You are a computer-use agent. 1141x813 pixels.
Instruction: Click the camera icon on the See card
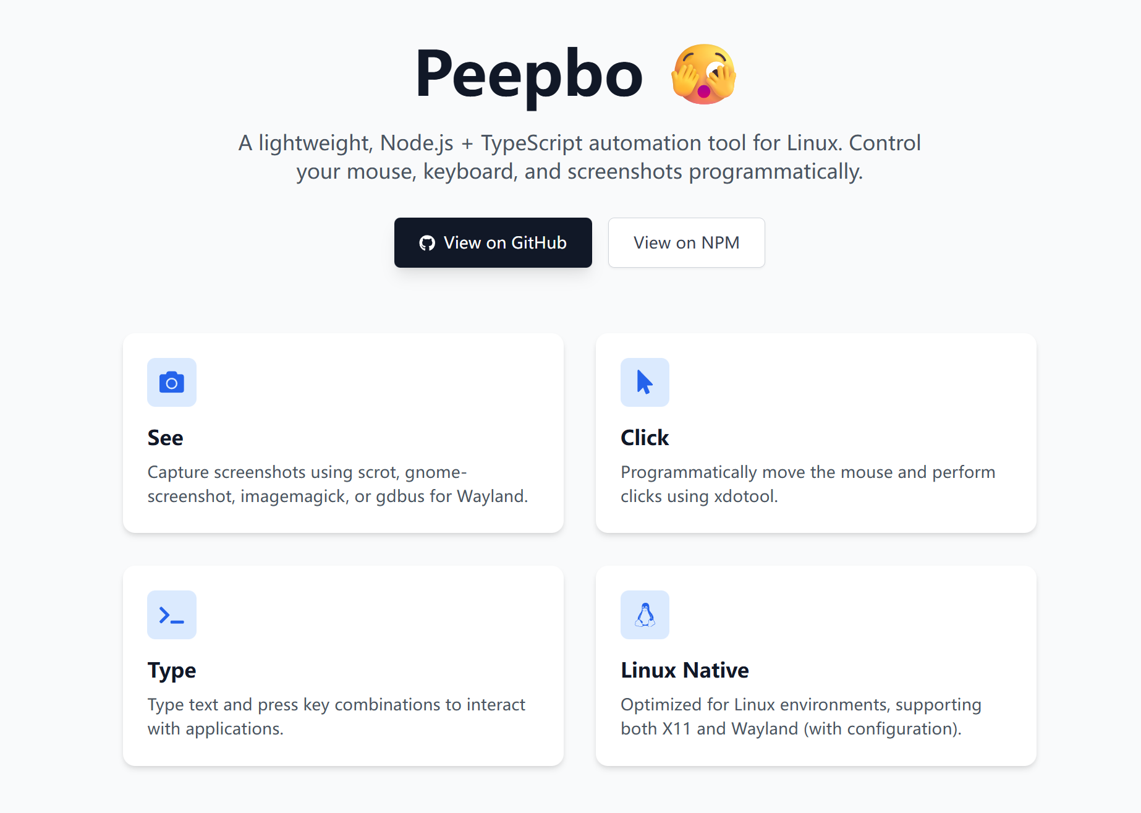click(171, 382)
